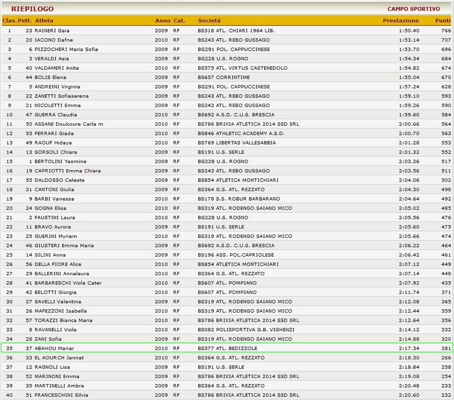Select athlete RAGNOLI Lisa
This screenshot has height=400, width=454.
pos(53,367)
